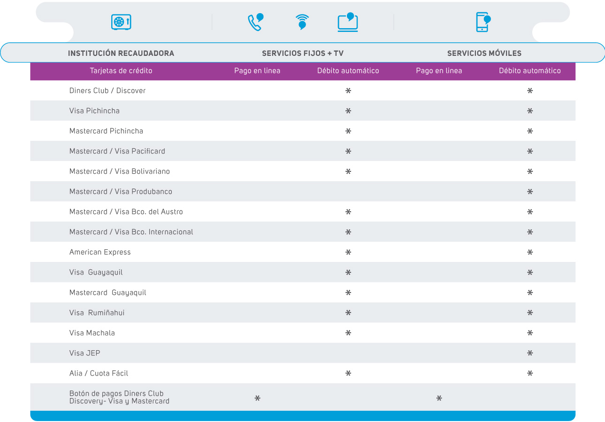Image resolution: width=605 pixels, height=422 pixels.
Task: Click Botón de pagos fixed pago en linea asterisk
Action: click(258, 399)
